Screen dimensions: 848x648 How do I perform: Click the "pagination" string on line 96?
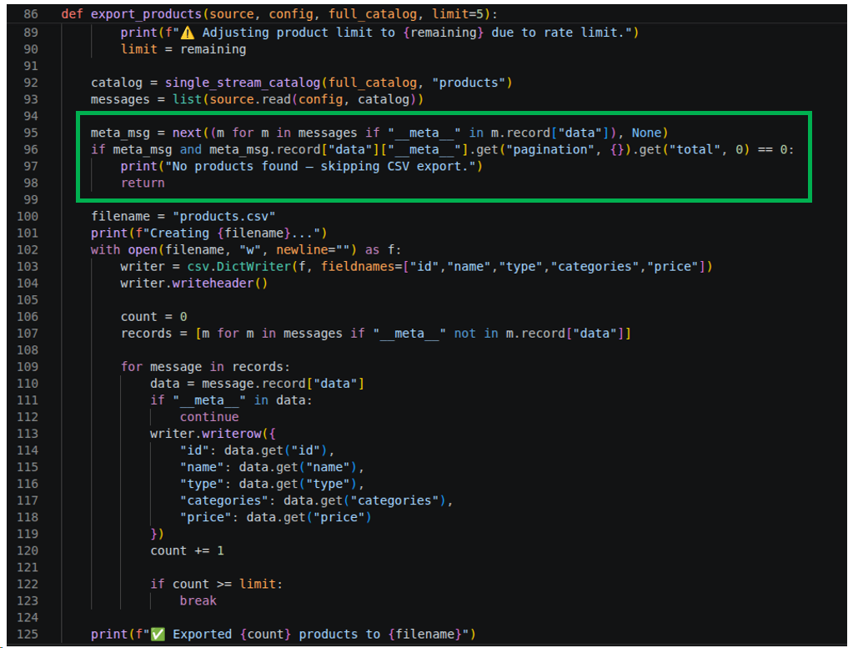click(549, 150)
